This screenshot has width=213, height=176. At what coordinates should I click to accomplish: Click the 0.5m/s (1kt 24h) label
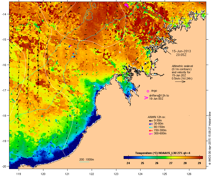(182, 78)
